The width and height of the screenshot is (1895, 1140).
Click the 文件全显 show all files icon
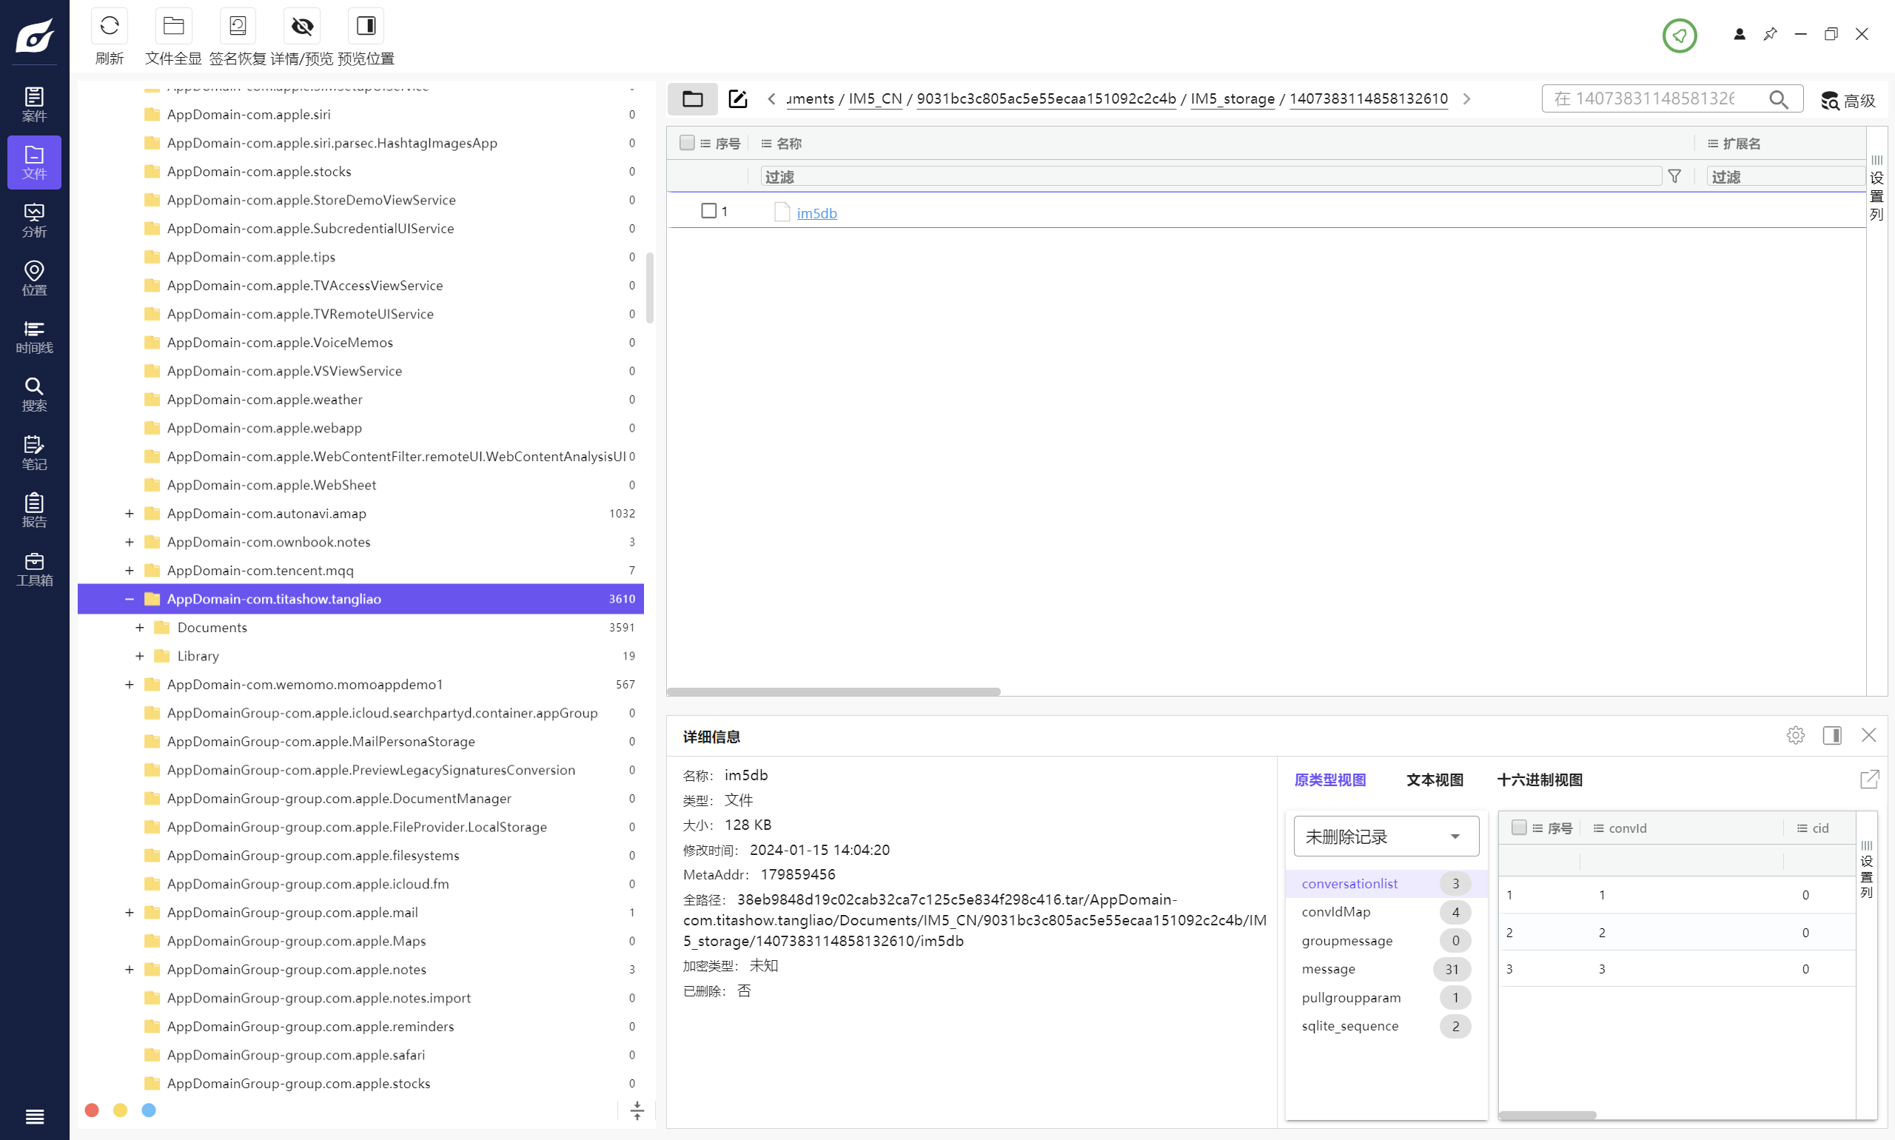click(174, 26)
